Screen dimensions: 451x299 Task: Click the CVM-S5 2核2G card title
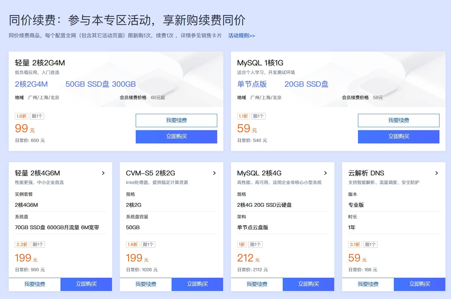point(151,173)
